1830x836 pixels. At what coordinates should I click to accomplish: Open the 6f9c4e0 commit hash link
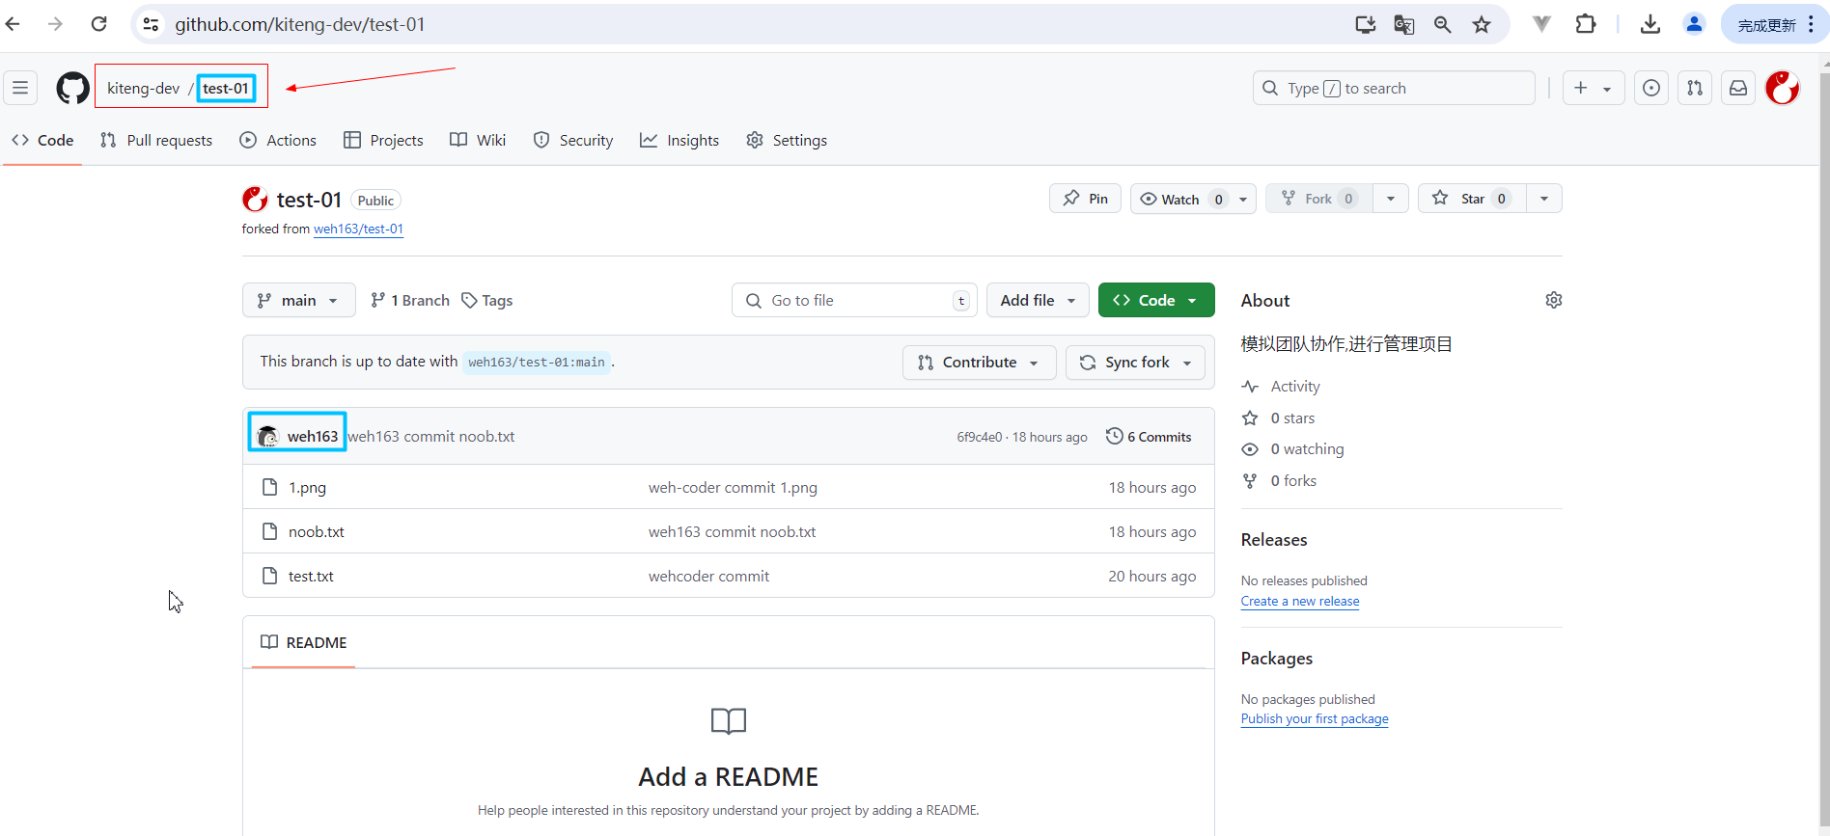(980, 437)
